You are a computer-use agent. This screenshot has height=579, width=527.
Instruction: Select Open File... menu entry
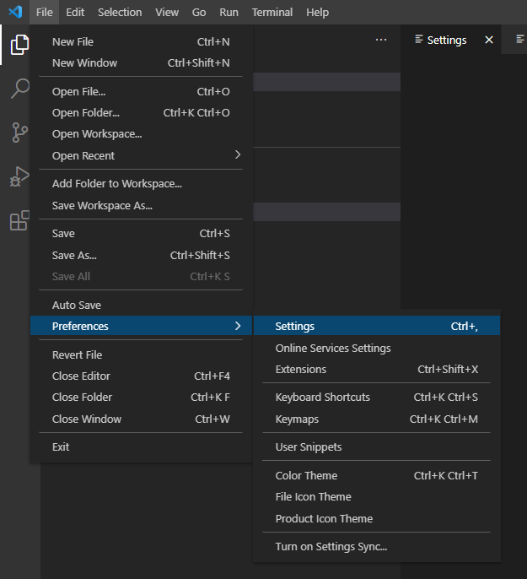pyautogui.click(x=142, y=91)
